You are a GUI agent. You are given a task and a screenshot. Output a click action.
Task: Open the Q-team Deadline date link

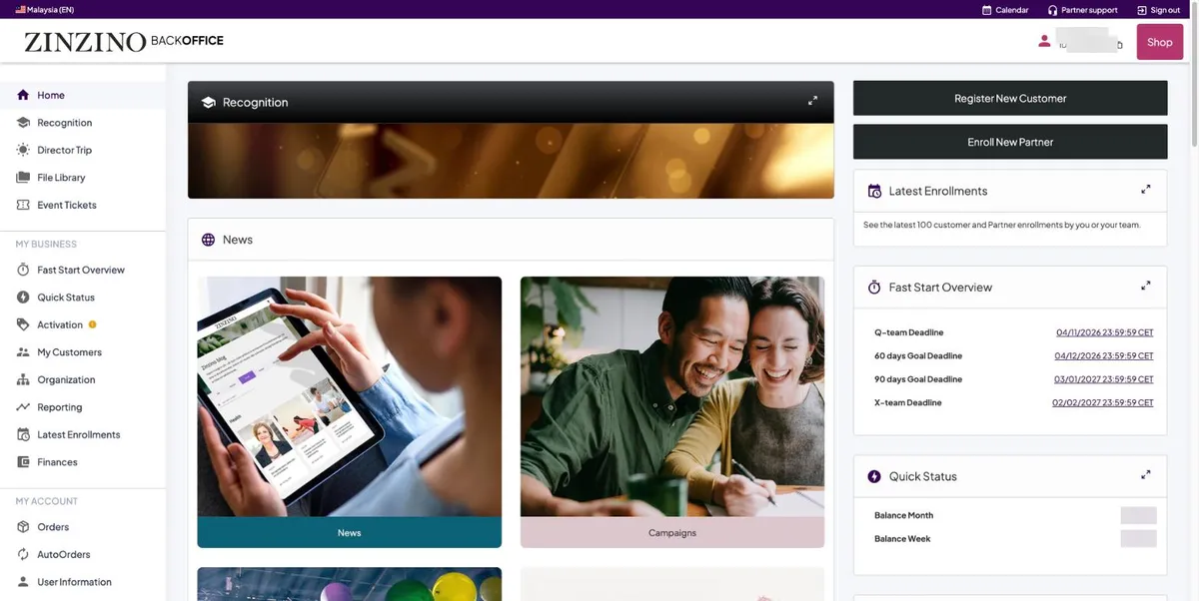(x=1104, y=332)
